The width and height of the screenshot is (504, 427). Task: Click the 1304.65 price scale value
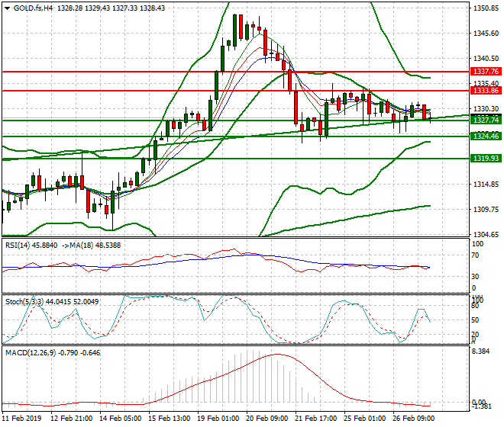[486, 235]
